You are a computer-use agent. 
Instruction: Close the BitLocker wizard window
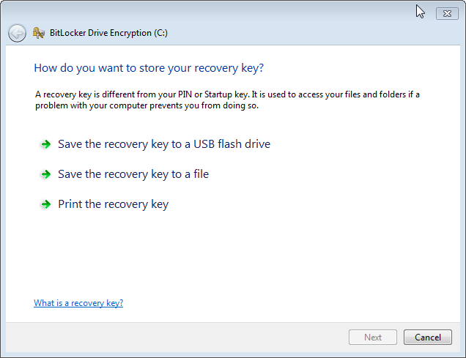(447, 14)
